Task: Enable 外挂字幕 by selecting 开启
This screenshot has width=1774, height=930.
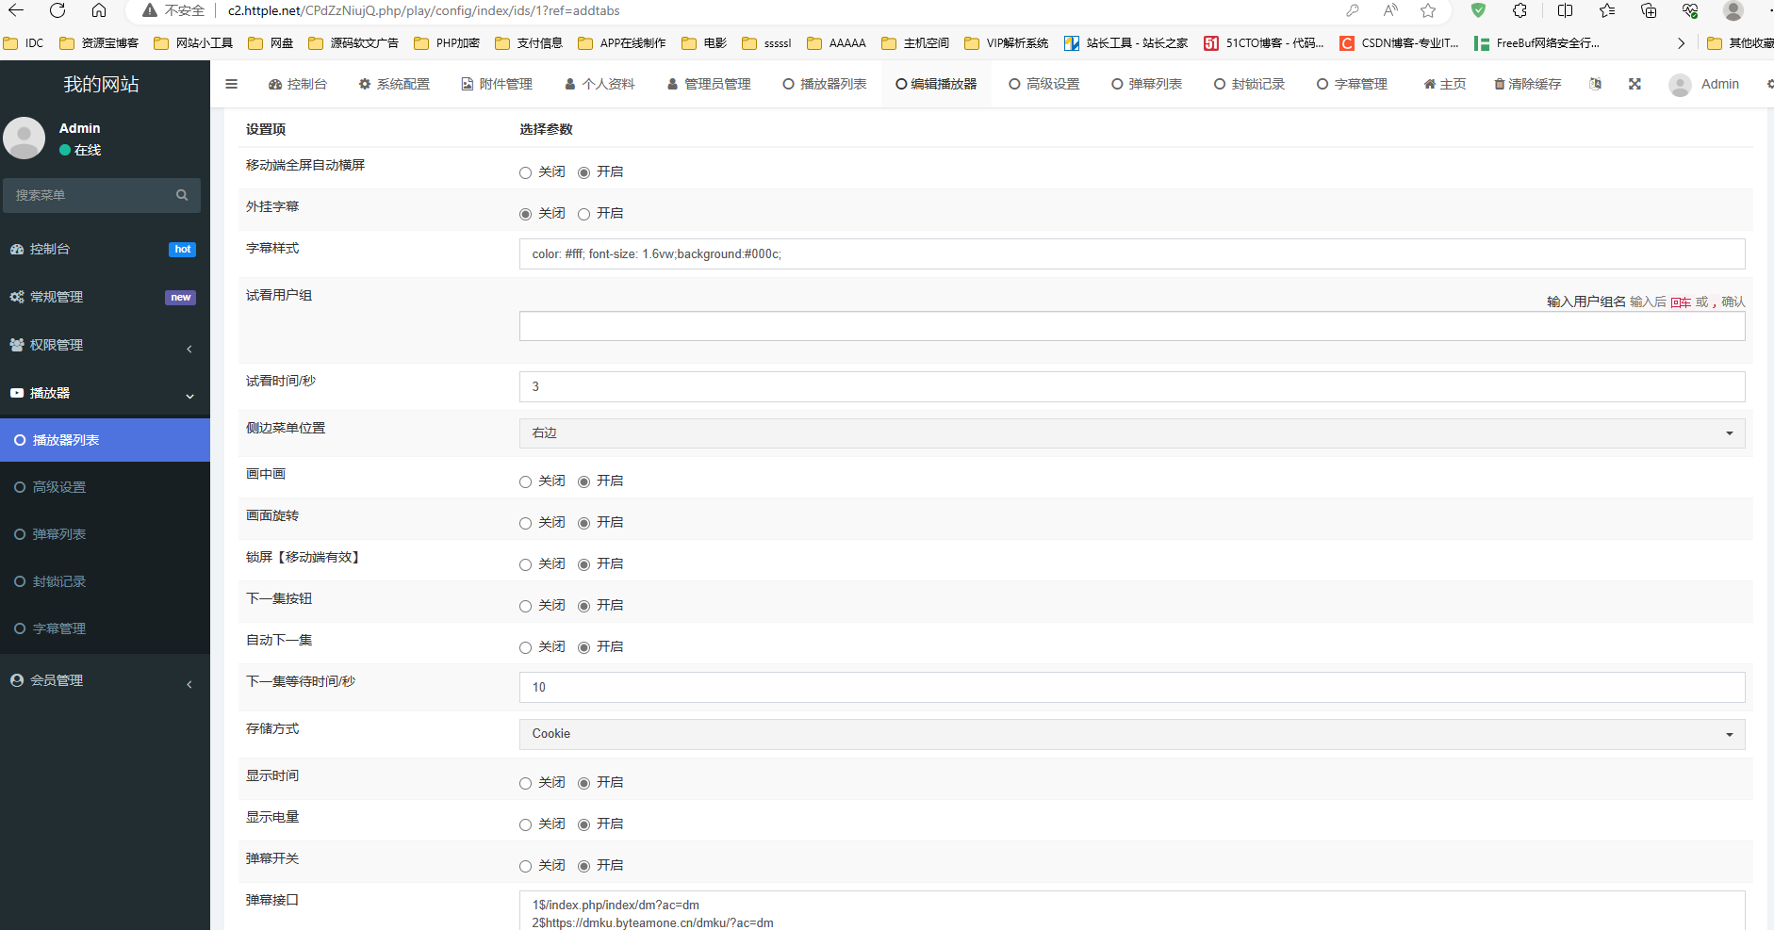Action: click(x=584, y=214)
